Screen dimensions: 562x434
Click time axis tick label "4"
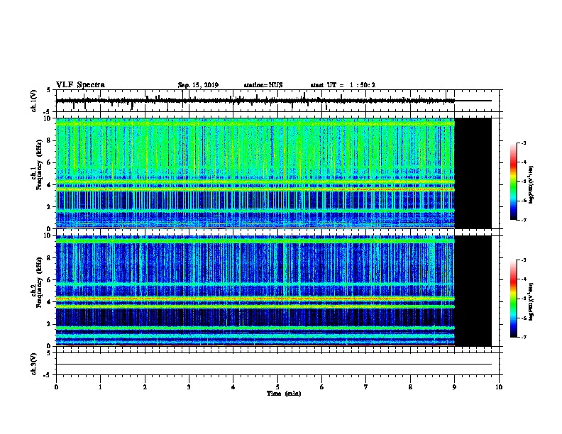coord(233,387)
